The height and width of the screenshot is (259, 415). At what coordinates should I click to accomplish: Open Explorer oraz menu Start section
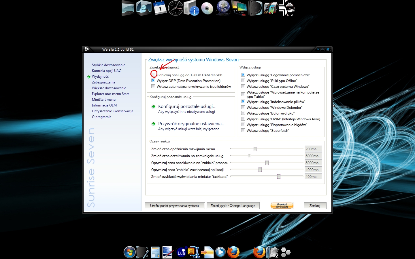click(110, 94)
